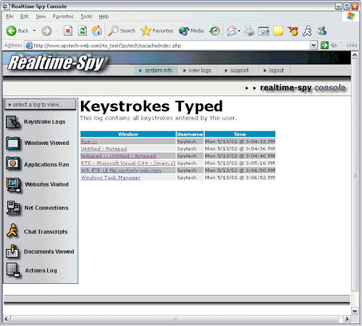
Task: Click the 3:06:52 PM time cell
Action: click(240, 177)
